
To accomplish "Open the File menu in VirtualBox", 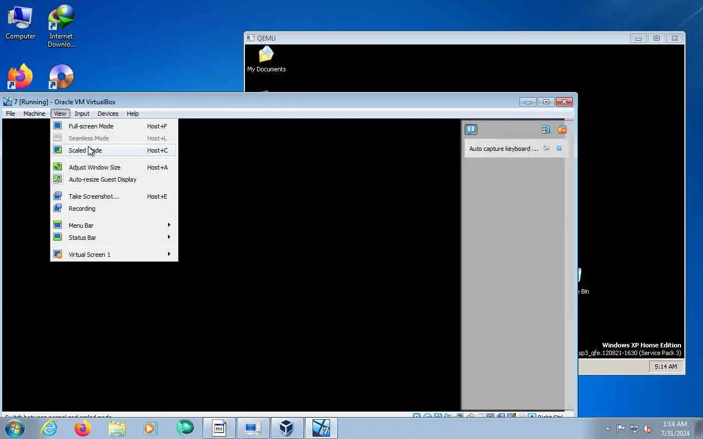I will [10, 114].
